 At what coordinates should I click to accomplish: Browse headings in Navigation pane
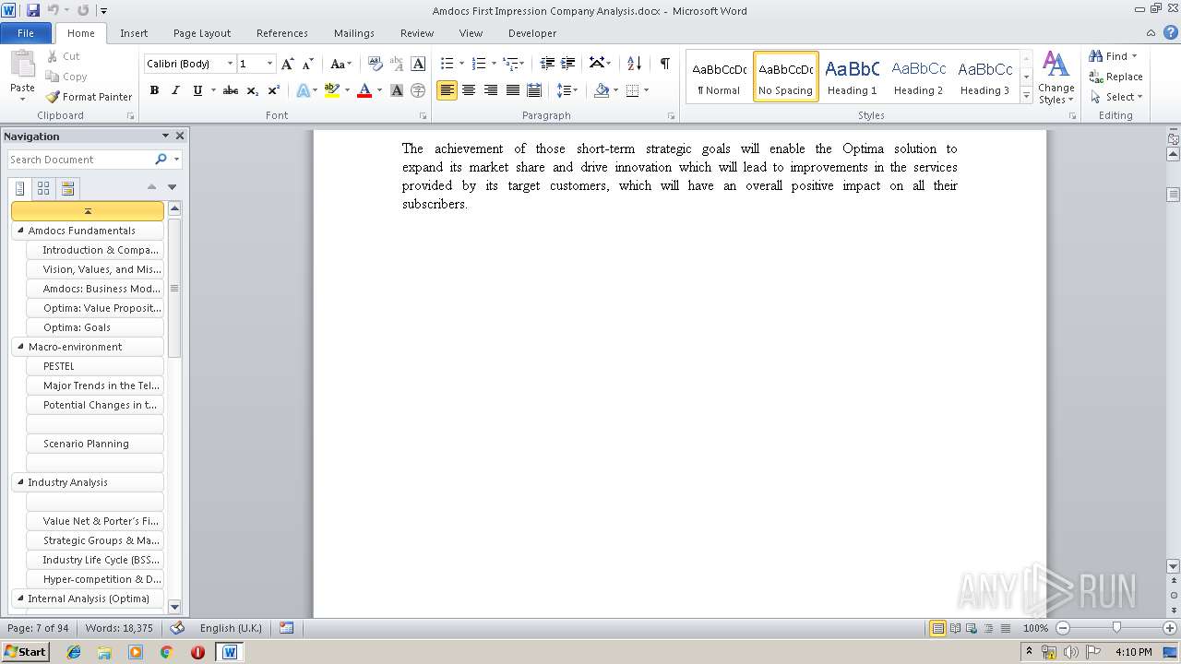20,188
